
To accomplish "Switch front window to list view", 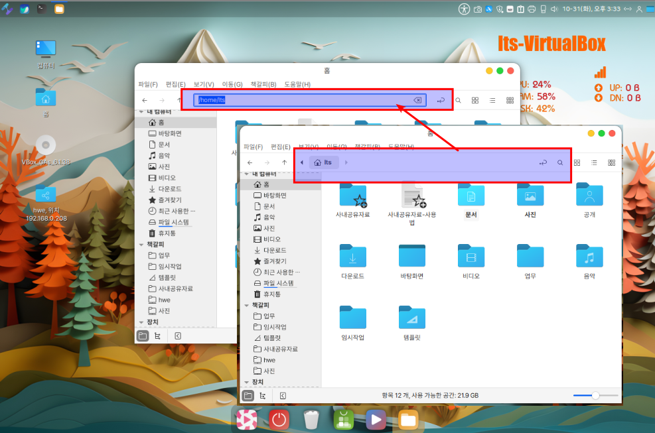I will tap(594, 162).
